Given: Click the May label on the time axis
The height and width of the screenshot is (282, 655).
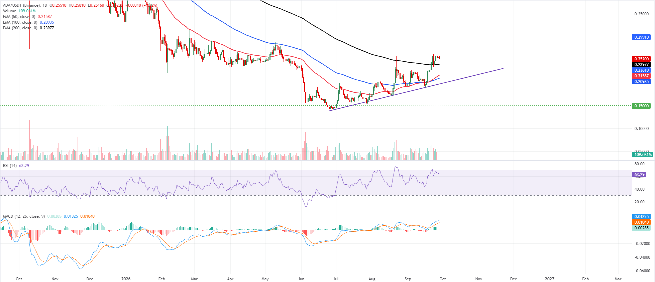Looking at the screenshot, I should 265,279.
